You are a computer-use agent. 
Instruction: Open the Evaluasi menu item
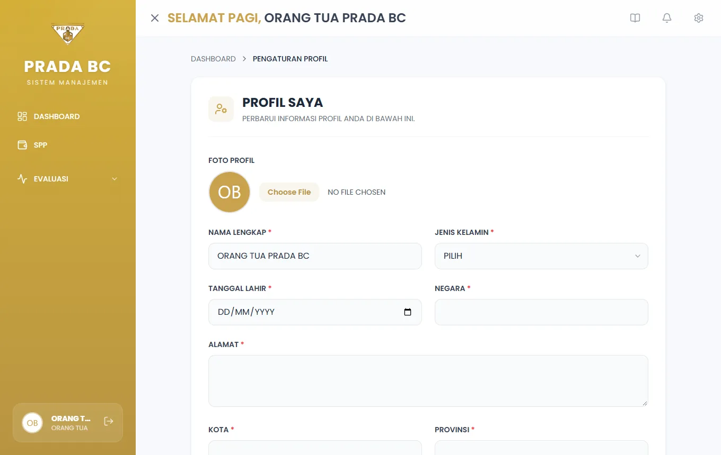tap(68, 179)
